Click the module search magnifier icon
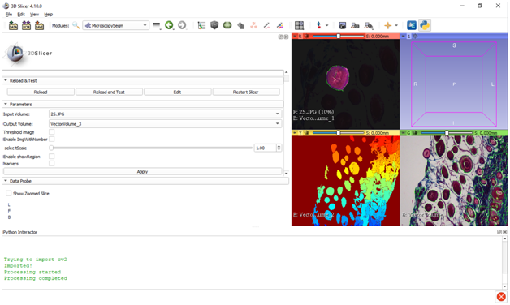Image resolution: width=510 pixels, height=305 pixels. pyautogui.click(x=76, y=25)
